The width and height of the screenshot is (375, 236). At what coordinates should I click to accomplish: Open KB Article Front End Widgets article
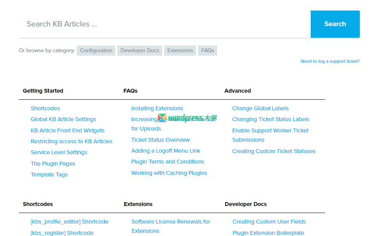click(67, 130)
